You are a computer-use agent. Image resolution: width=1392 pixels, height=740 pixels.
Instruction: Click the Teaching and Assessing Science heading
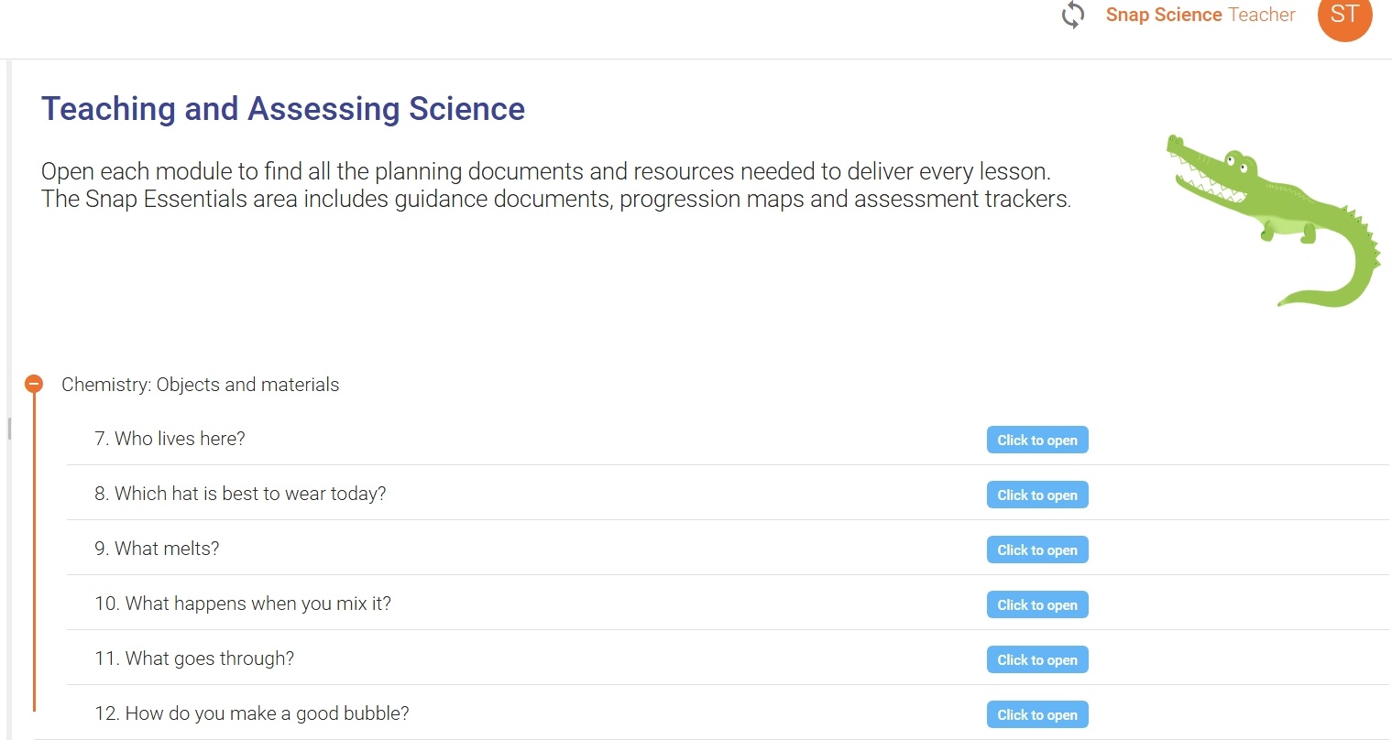pos(282,108)
